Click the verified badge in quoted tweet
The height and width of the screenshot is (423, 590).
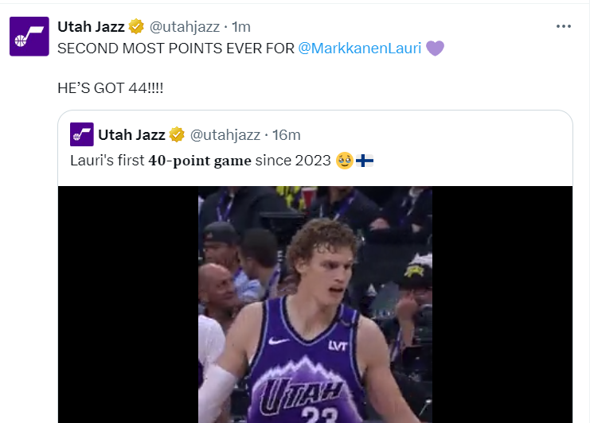point(177,134)
